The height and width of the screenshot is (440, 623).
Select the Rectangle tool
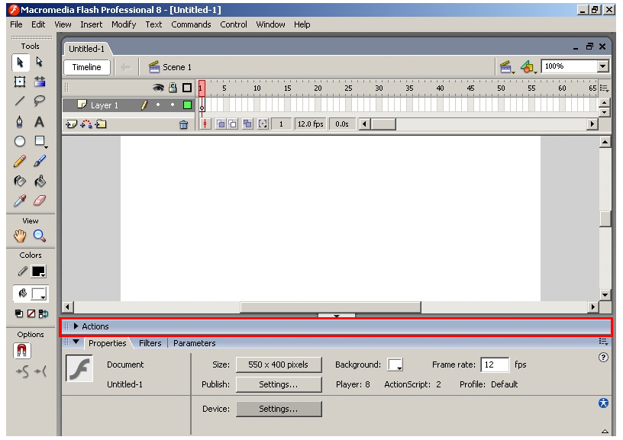point(40,141)
